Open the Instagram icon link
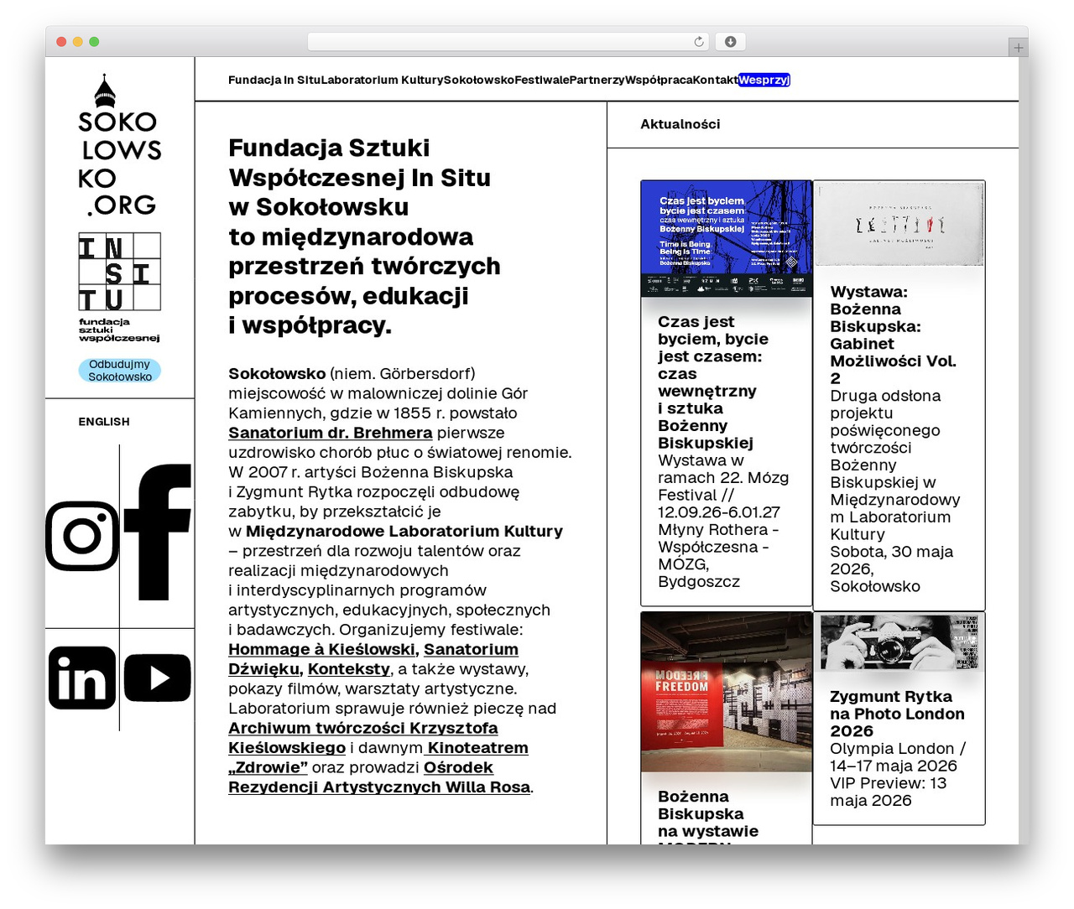Screen dimensions: 1074x909 [x=82, y=536]
